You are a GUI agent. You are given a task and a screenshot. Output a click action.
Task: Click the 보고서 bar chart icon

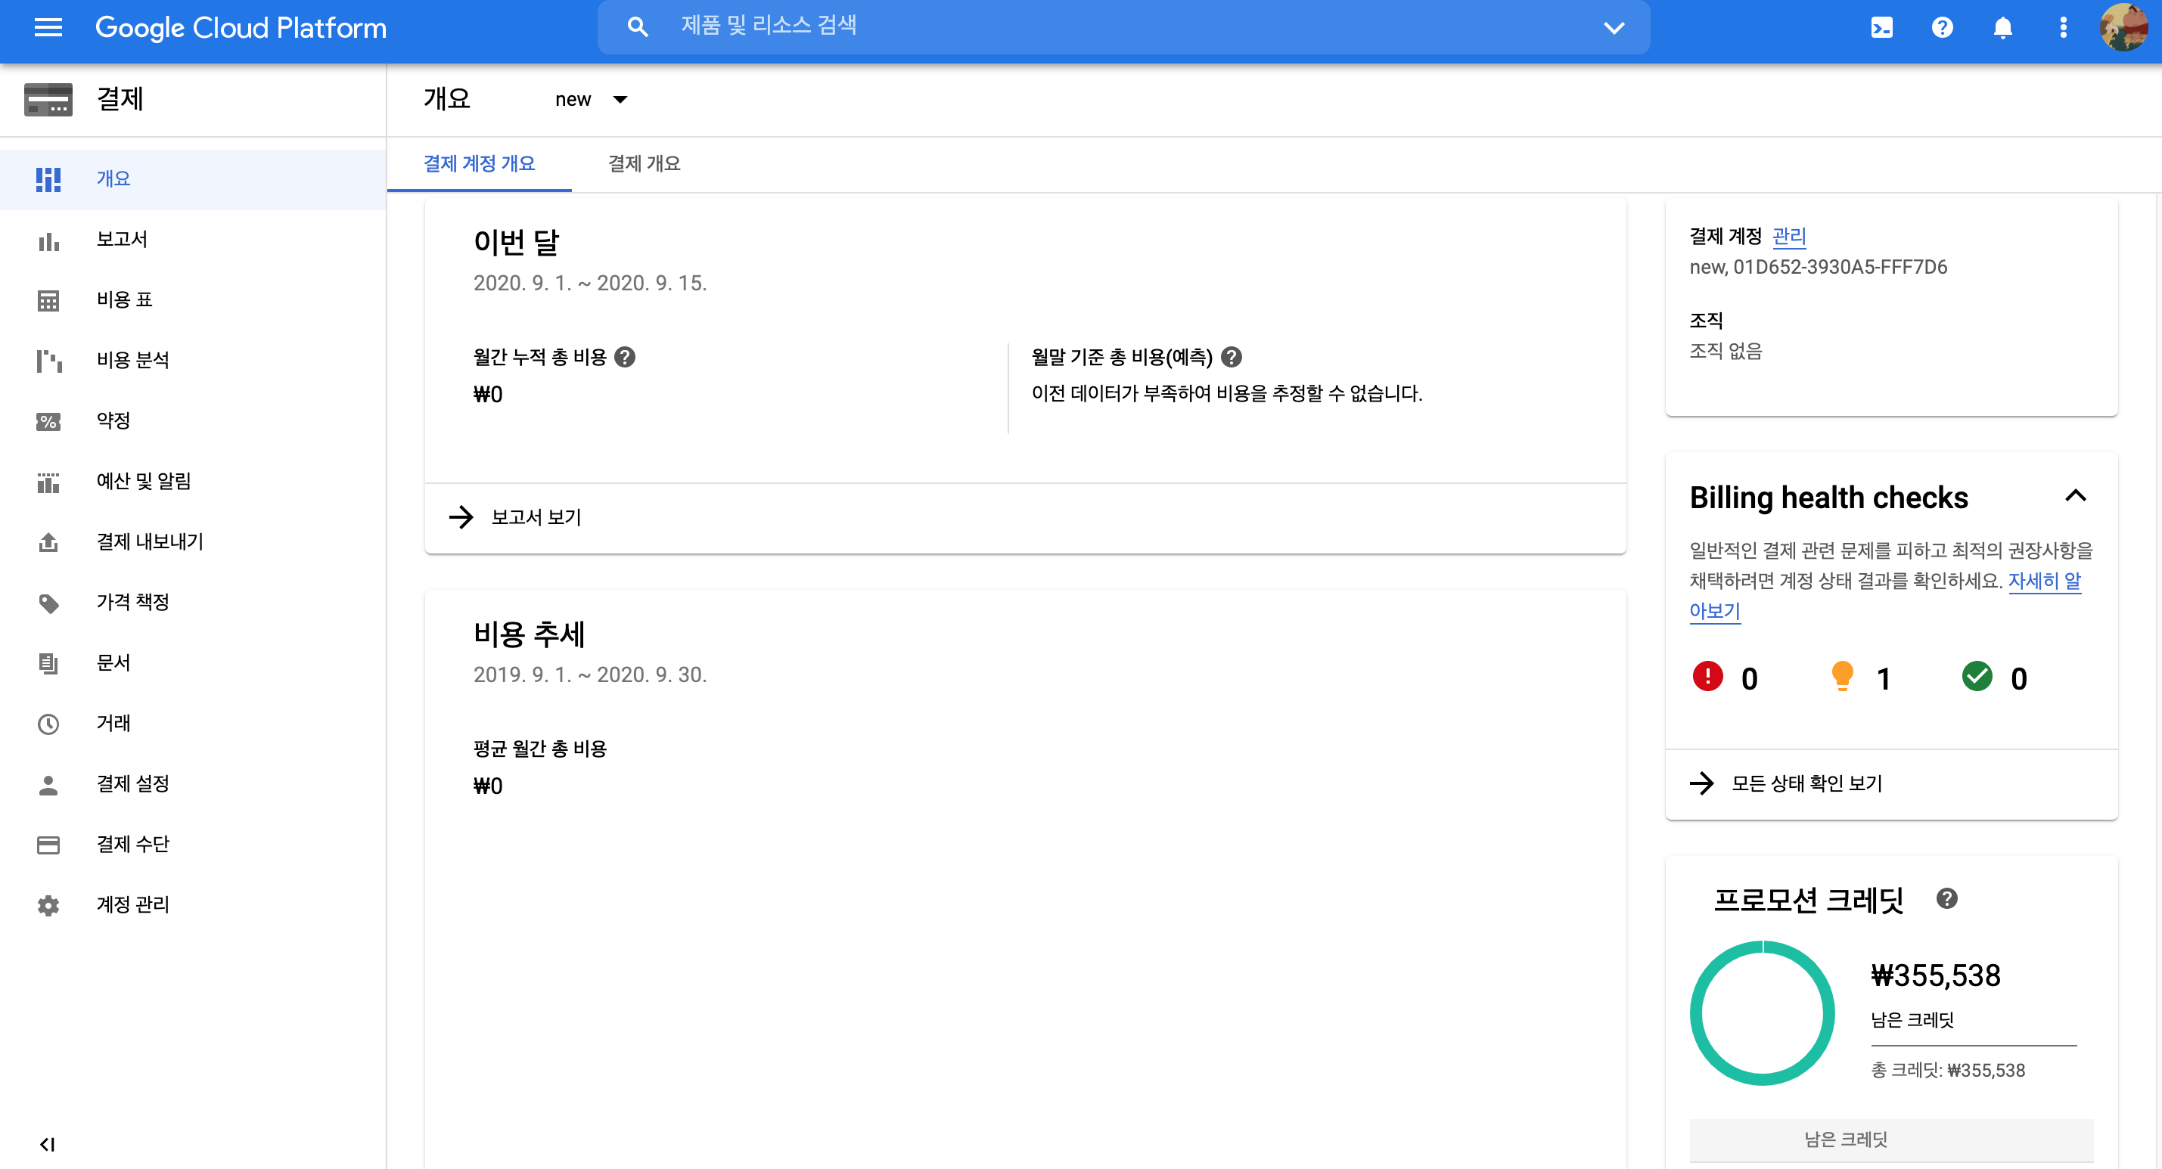[48, 241]
